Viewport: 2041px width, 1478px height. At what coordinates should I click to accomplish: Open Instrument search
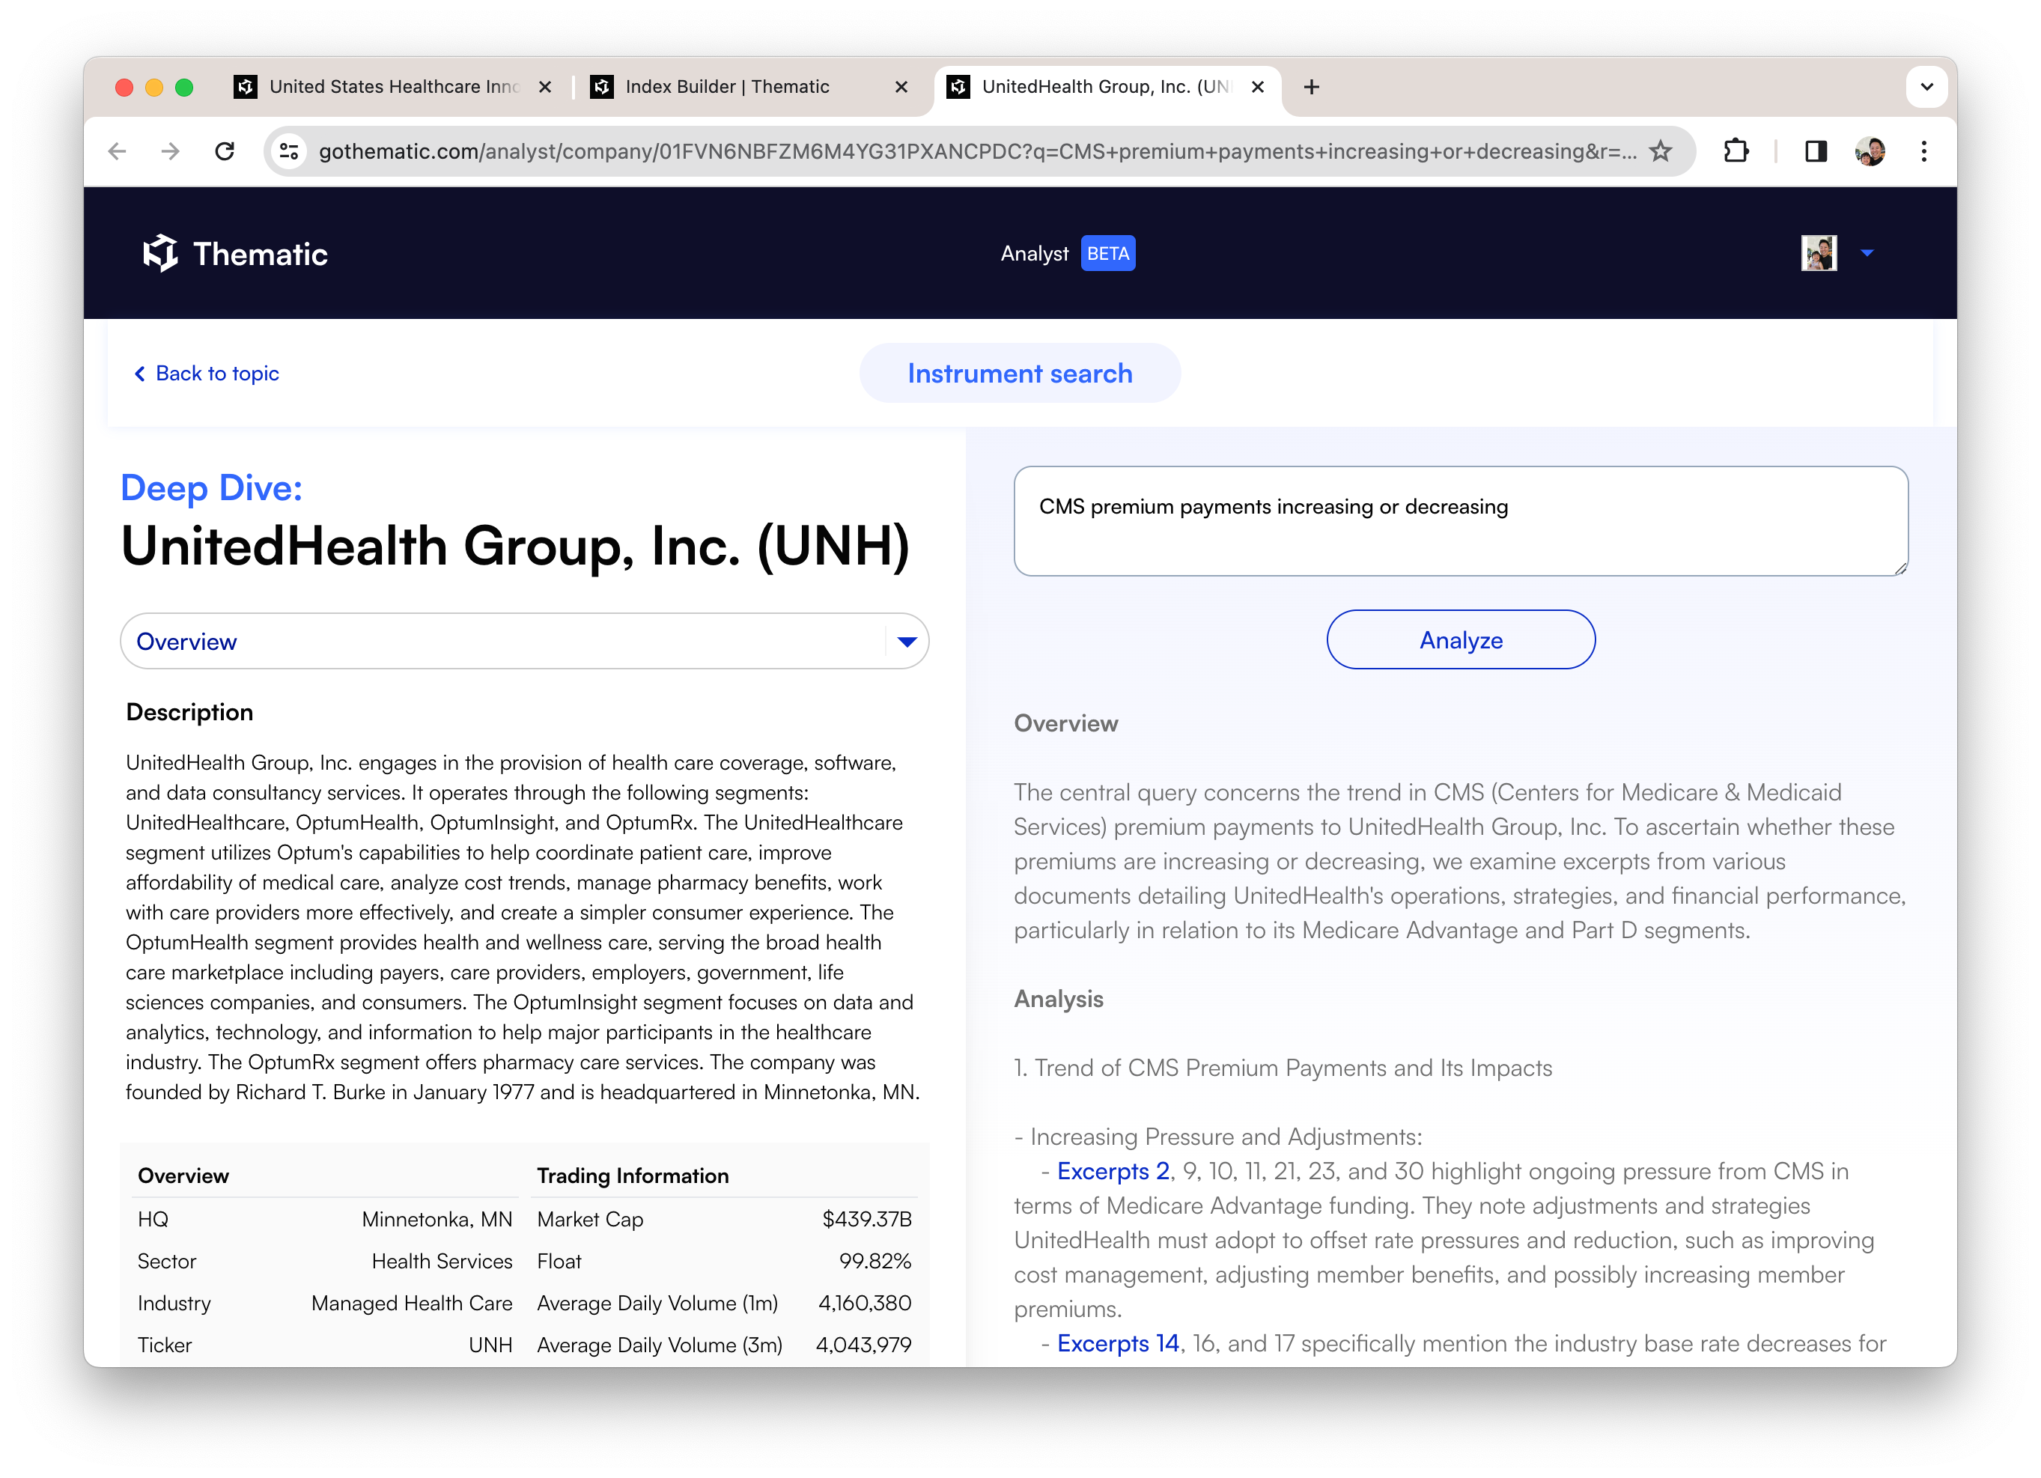tap(1020, 373)
